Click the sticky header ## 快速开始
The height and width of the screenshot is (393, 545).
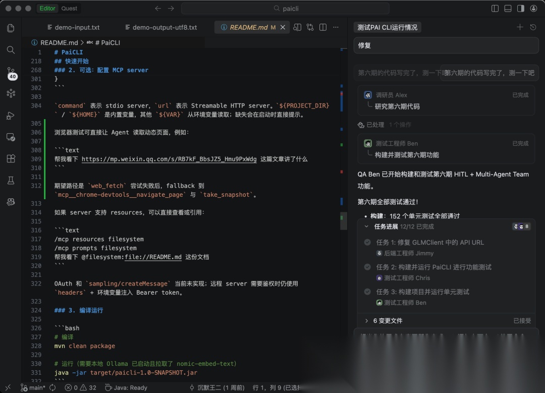(71, 61)
